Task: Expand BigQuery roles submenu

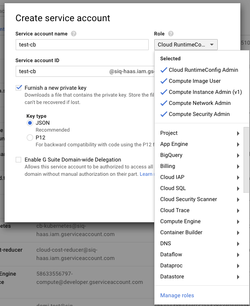Action: coord(199,155)
